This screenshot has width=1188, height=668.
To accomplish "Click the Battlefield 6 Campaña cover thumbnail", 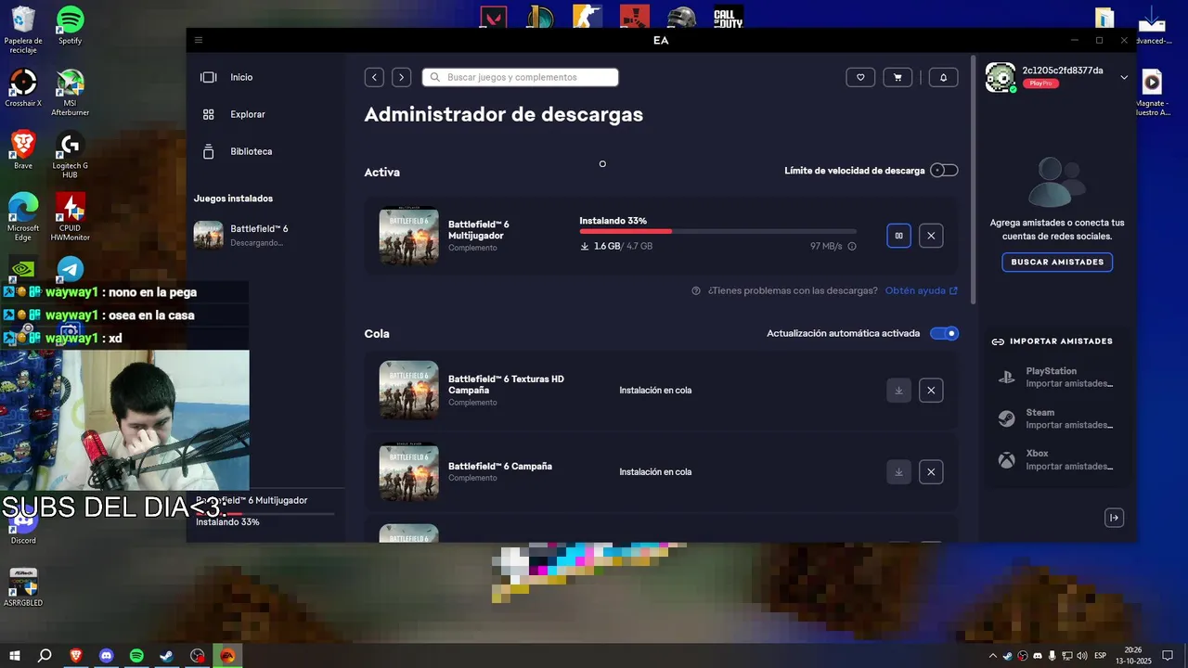I will coord(408,472).
